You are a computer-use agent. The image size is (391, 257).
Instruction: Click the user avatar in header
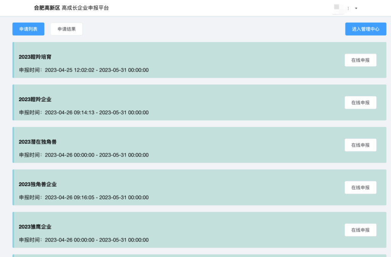(x=337, y=7)
